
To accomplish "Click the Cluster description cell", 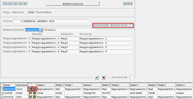I will pyautogui.click(x=22, y=93).
